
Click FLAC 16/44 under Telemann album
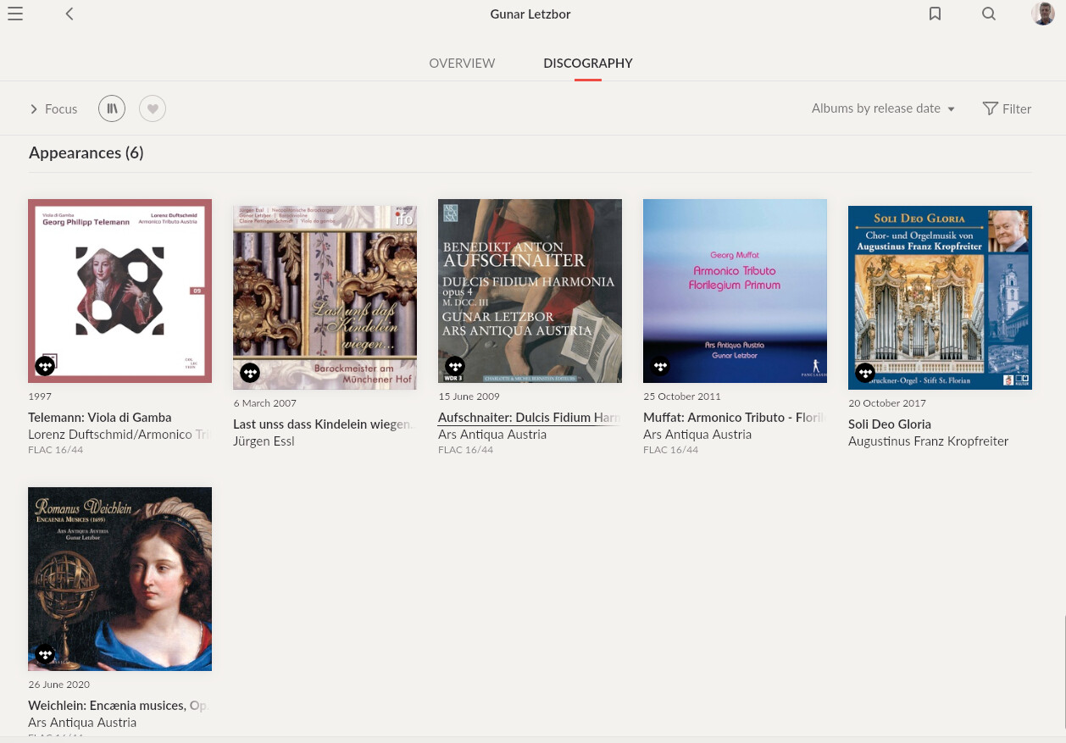tap(56, 450)
